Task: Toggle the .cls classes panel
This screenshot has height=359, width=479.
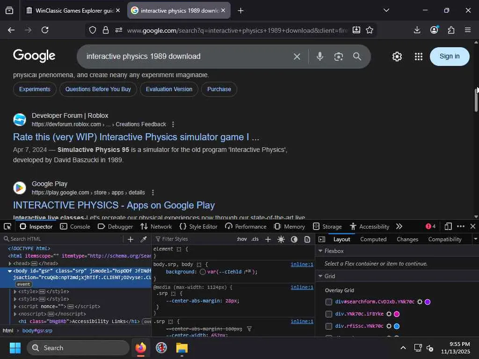Action: [255, 239]
